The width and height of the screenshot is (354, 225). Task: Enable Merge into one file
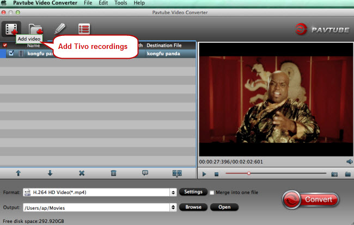pyautogui.click(x=212, y=192)
